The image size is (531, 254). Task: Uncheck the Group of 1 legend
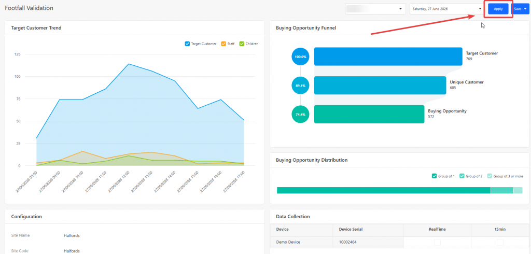pos(435,176)
